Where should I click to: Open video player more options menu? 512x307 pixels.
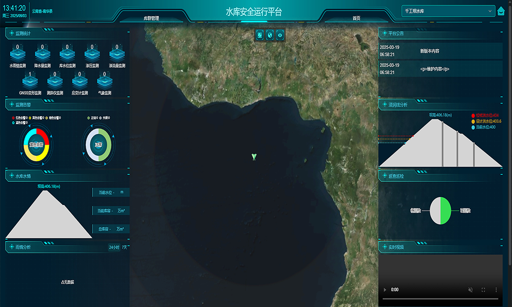click(496, 290)
